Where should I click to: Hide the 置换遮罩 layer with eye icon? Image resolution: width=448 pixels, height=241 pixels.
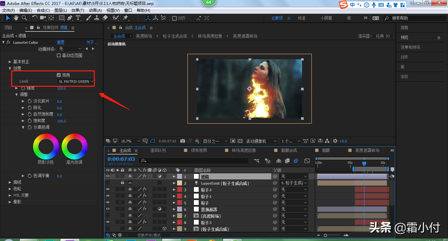108,209
